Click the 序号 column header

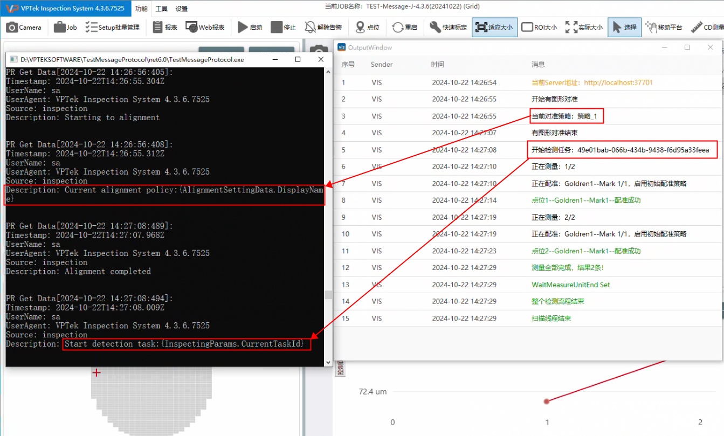348,65
